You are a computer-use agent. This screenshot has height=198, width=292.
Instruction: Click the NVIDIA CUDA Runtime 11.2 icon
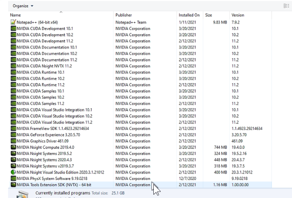[13, 85]
